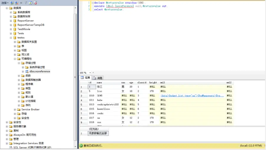266x150 pixels.
Task: Select the AlwaysOn 高可用性 tree item
Action: point(25,135)
